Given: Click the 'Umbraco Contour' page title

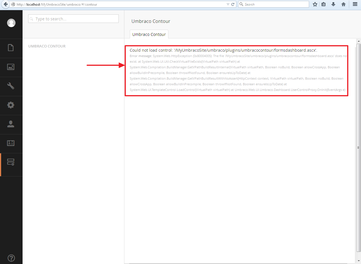Looking at the screenshot, I should (151, 21).
